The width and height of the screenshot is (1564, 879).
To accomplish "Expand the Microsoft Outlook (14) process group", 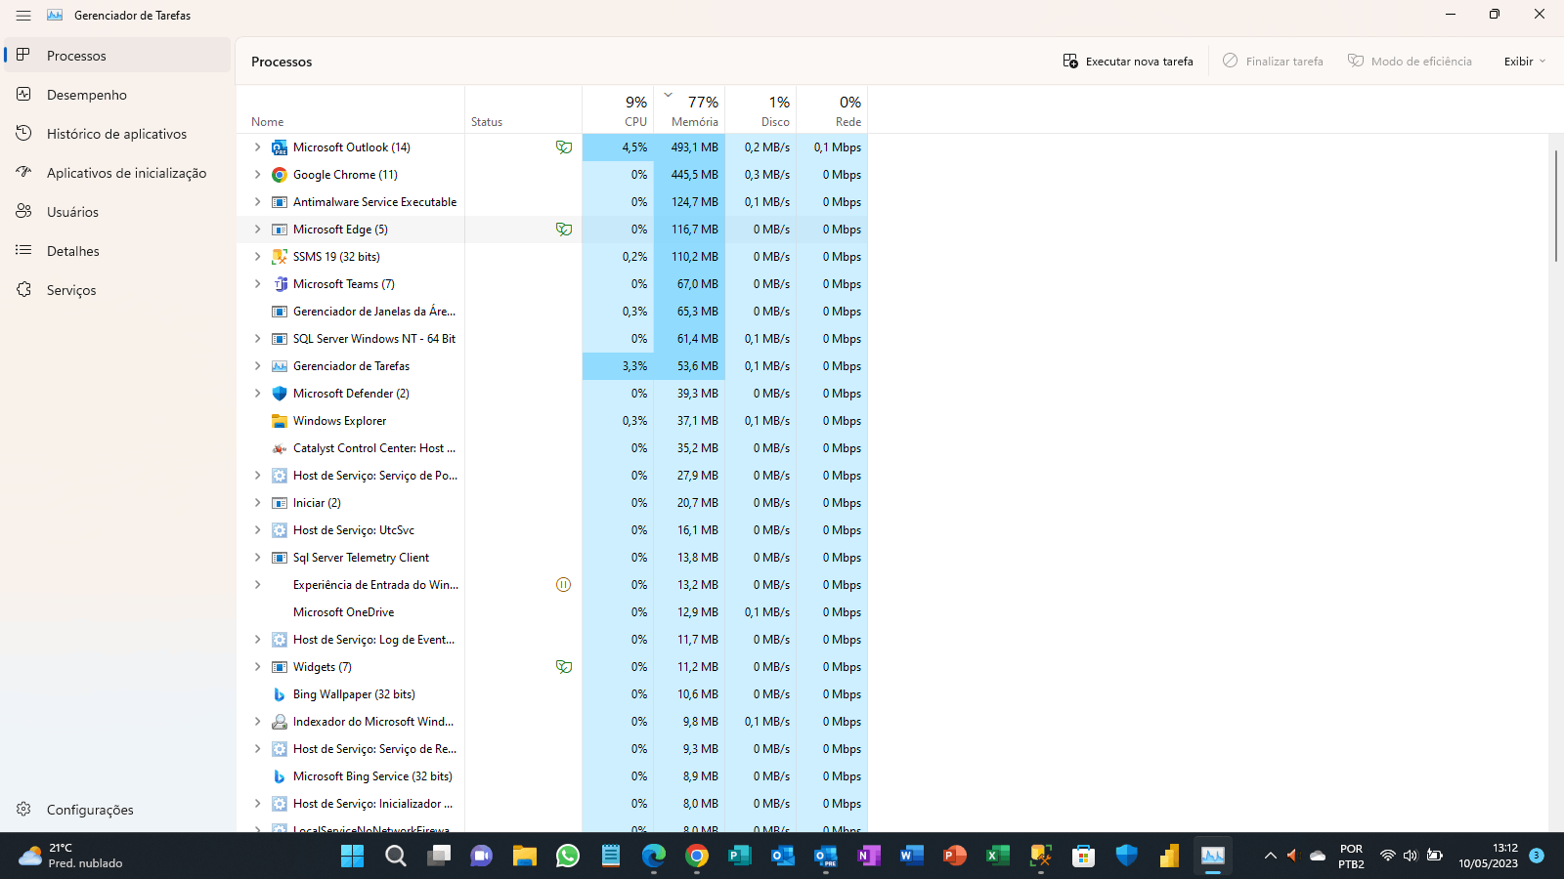I will click(x=257, y=147).
